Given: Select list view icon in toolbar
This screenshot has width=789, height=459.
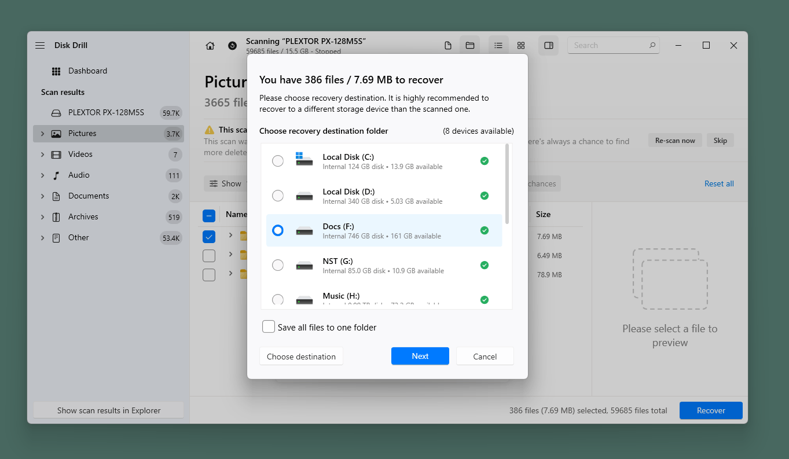Looking at the screenshot, I should [498, 46].
